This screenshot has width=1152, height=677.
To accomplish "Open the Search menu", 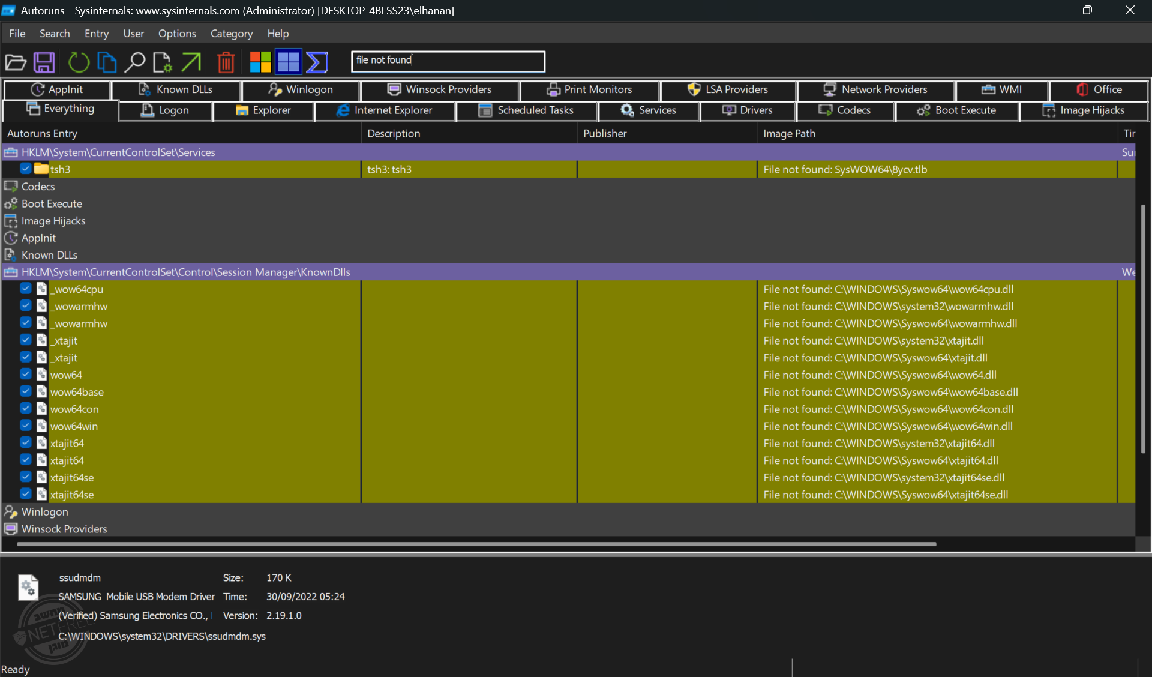I will point(55,34).
